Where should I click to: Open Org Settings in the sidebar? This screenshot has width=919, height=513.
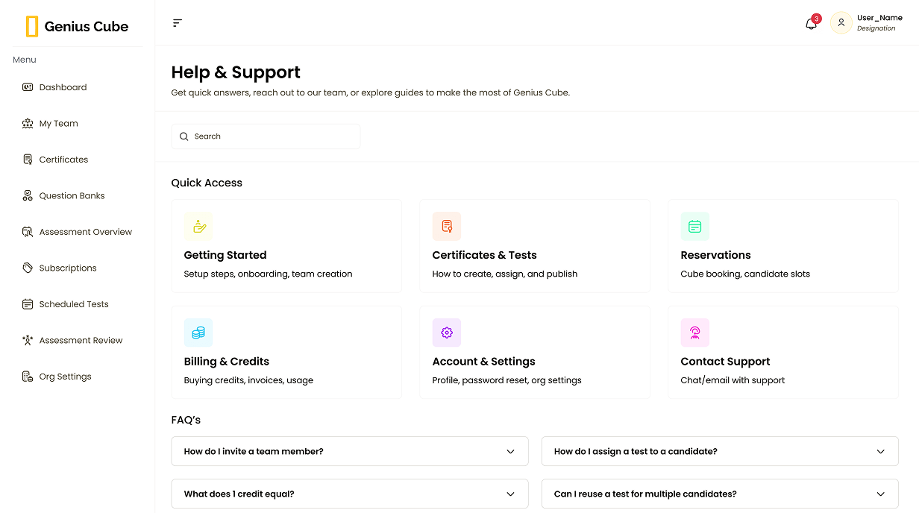[x=65, y=377]
